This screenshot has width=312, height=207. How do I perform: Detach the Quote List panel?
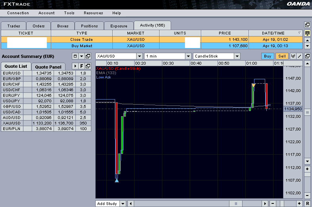pyautogui.click(x=88, y=66)
